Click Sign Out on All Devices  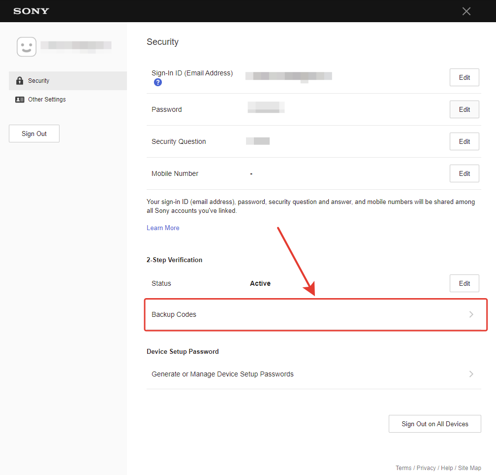434,424
